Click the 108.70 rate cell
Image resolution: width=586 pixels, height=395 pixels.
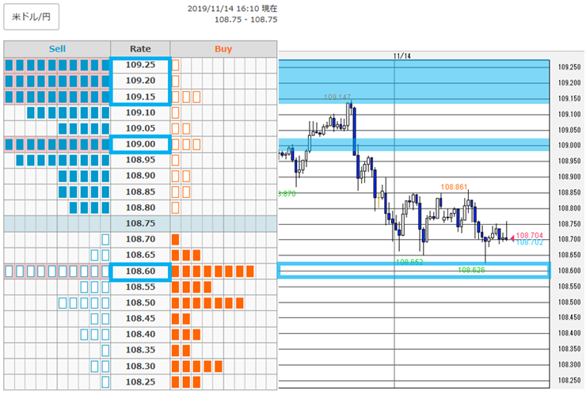[140, 239]
